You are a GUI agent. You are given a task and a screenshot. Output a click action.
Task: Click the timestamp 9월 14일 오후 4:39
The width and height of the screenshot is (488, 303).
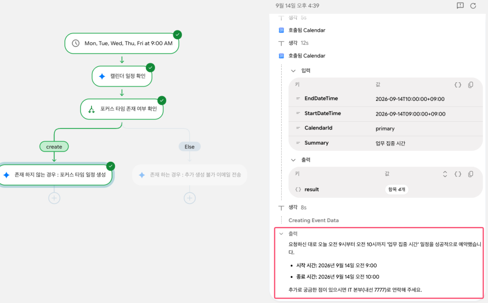[x=297, y=6]
